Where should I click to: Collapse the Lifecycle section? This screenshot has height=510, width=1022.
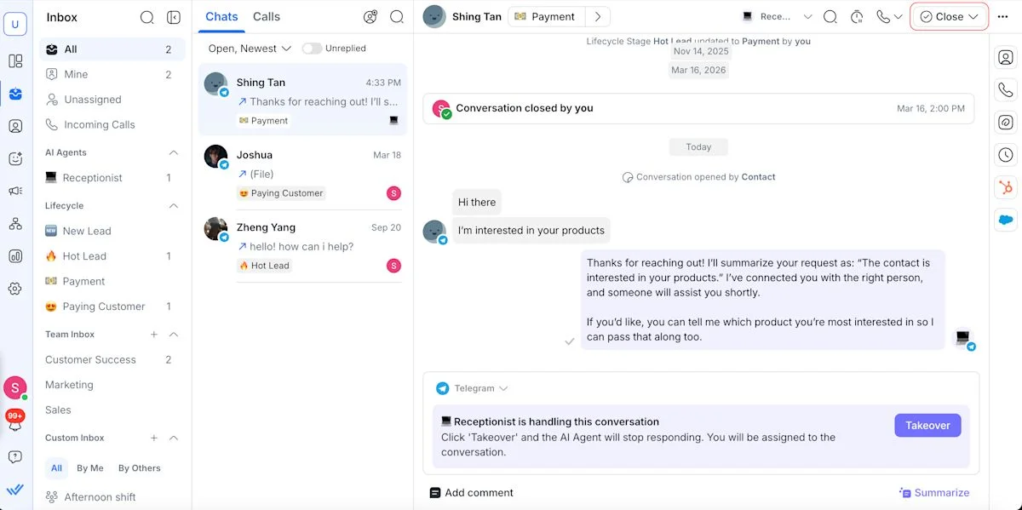[174, 206]
